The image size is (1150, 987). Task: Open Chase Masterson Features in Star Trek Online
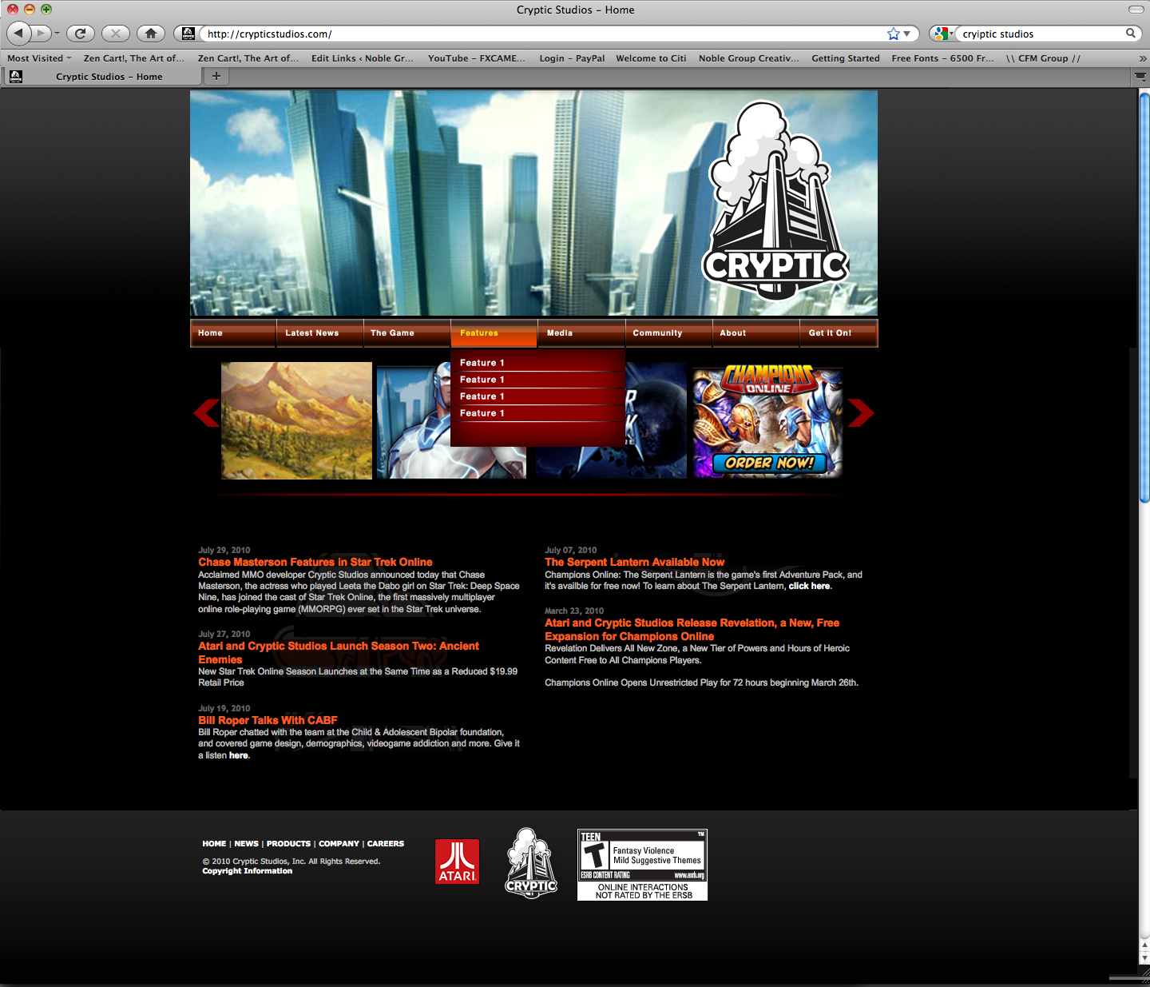pyautogui.click(x=315, y=563)
